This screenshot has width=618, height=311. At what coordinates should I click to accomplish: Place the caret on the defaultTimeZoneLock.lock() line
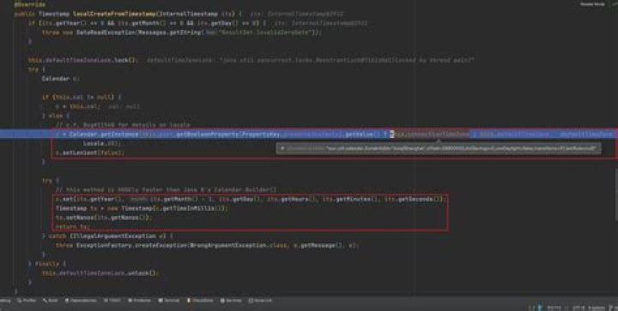[x=83, y=60]
